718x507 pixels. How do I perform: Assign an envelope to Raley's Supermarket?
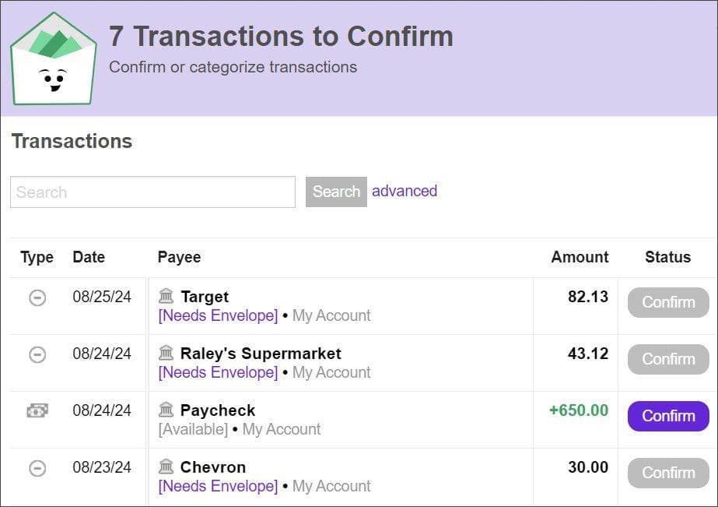218,372
